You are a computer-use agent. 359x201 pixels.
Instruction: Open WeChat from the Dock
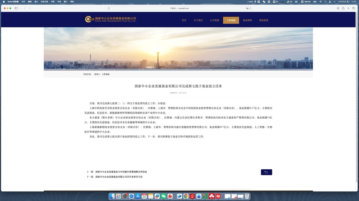coord(164,196)
